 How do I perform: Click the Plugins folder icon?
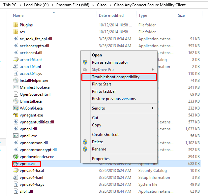[x=15, y=25]
